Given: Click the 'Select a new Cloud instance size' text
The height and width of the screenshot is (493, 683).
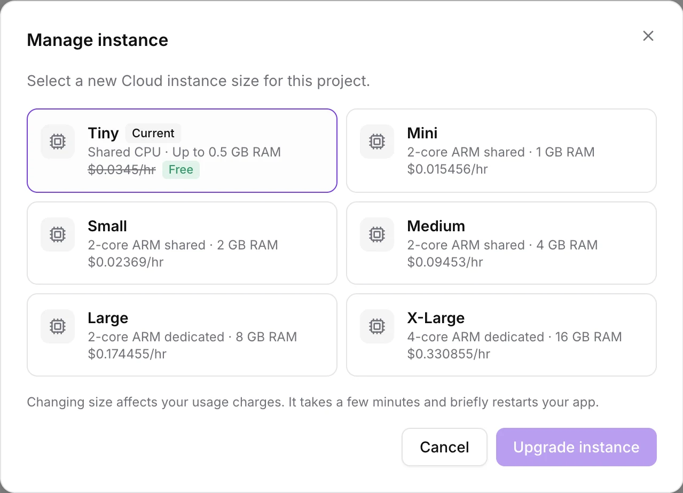Looking at the screenshot, I should coord(198,81).
